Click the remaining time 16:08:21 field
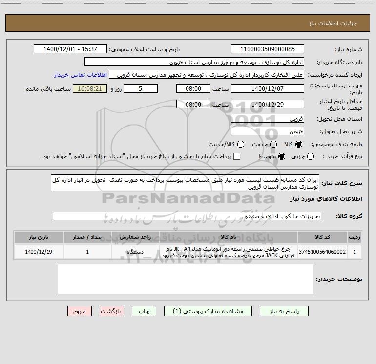The width and height of the screenshot is (376, 364). (90, 88)
